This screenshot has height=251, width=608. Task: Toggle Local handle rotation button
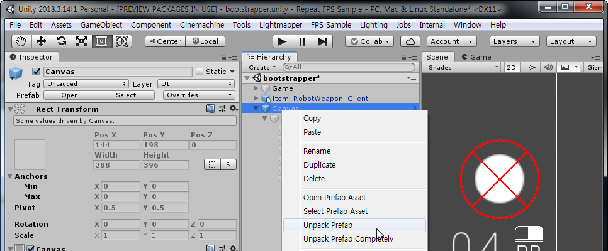coord(205,41)
